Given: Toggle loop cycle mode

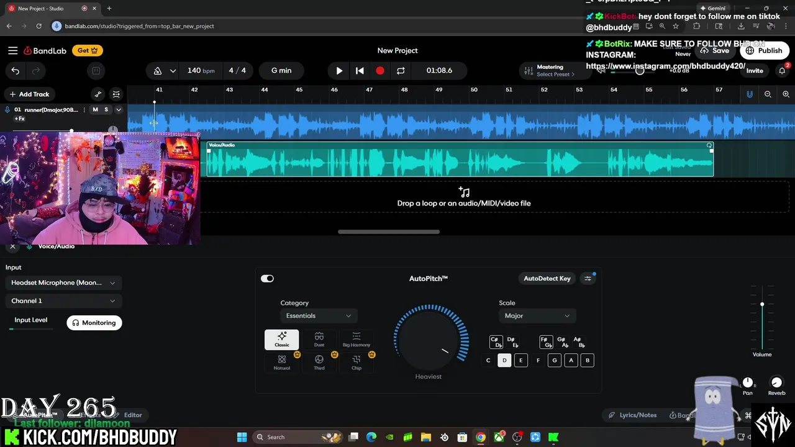Looking at the screenshot, I should [401, 71].
